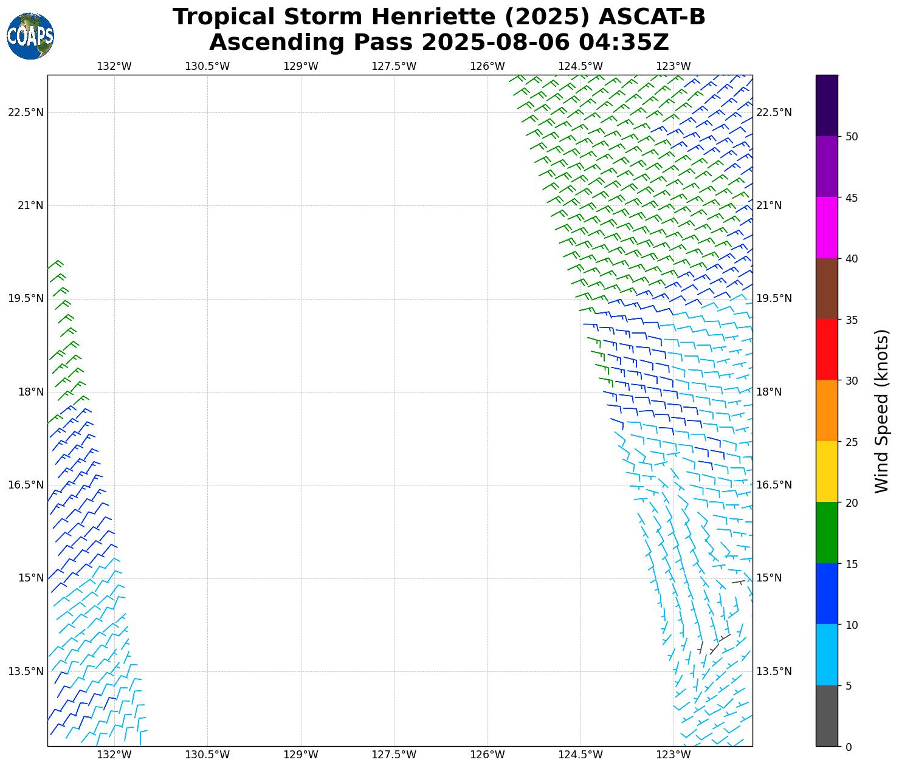899x768 pixels.
Task: Click the COAPS globe logo
Action: coord(30,36)
